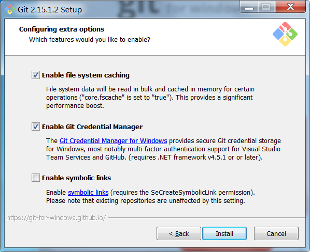Tick the Enable symbolic links checkbox
The height and width of the screenshot is (252, 310).
pyautogui.click(x=36, y=178)
